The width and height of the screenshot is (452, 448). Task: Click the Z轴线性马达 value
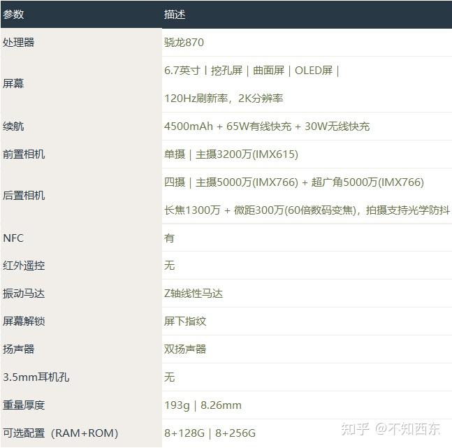point(194,294)
